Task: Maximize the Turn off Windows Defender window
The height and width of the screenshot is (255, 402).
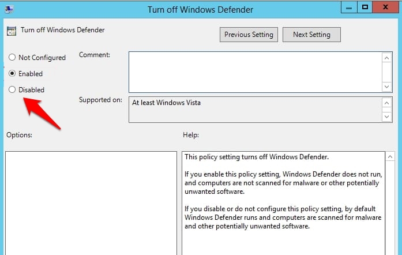Action: click(365, 7)
